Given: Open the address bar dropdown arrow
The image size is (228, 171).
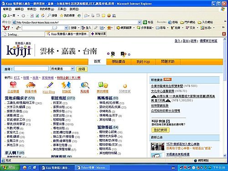Looking at the screenshot, I should [x=140, y=22].
